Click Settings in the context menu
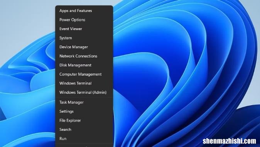 pos(84,112)
